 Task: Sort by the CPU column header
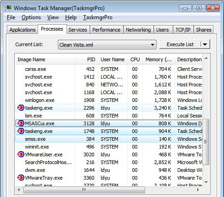click(x=135, y=59)
